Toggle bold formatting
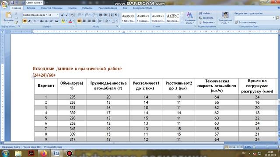The height and width of the screenshot is (157, 280). [x=25, y=21]
